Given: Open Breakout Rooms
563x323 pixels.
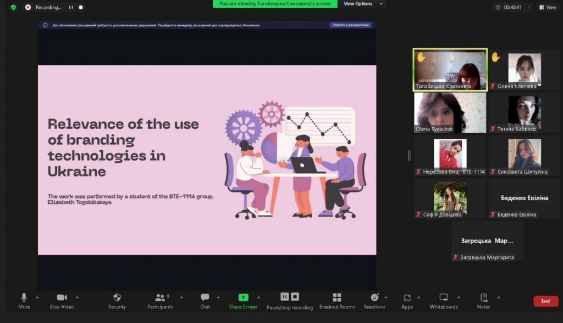Looking at the screenshot, I should tap(337, 300).
